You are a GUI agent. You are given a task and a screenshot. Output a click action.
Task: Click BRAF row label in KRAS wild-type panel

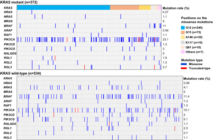pos(6,96)
